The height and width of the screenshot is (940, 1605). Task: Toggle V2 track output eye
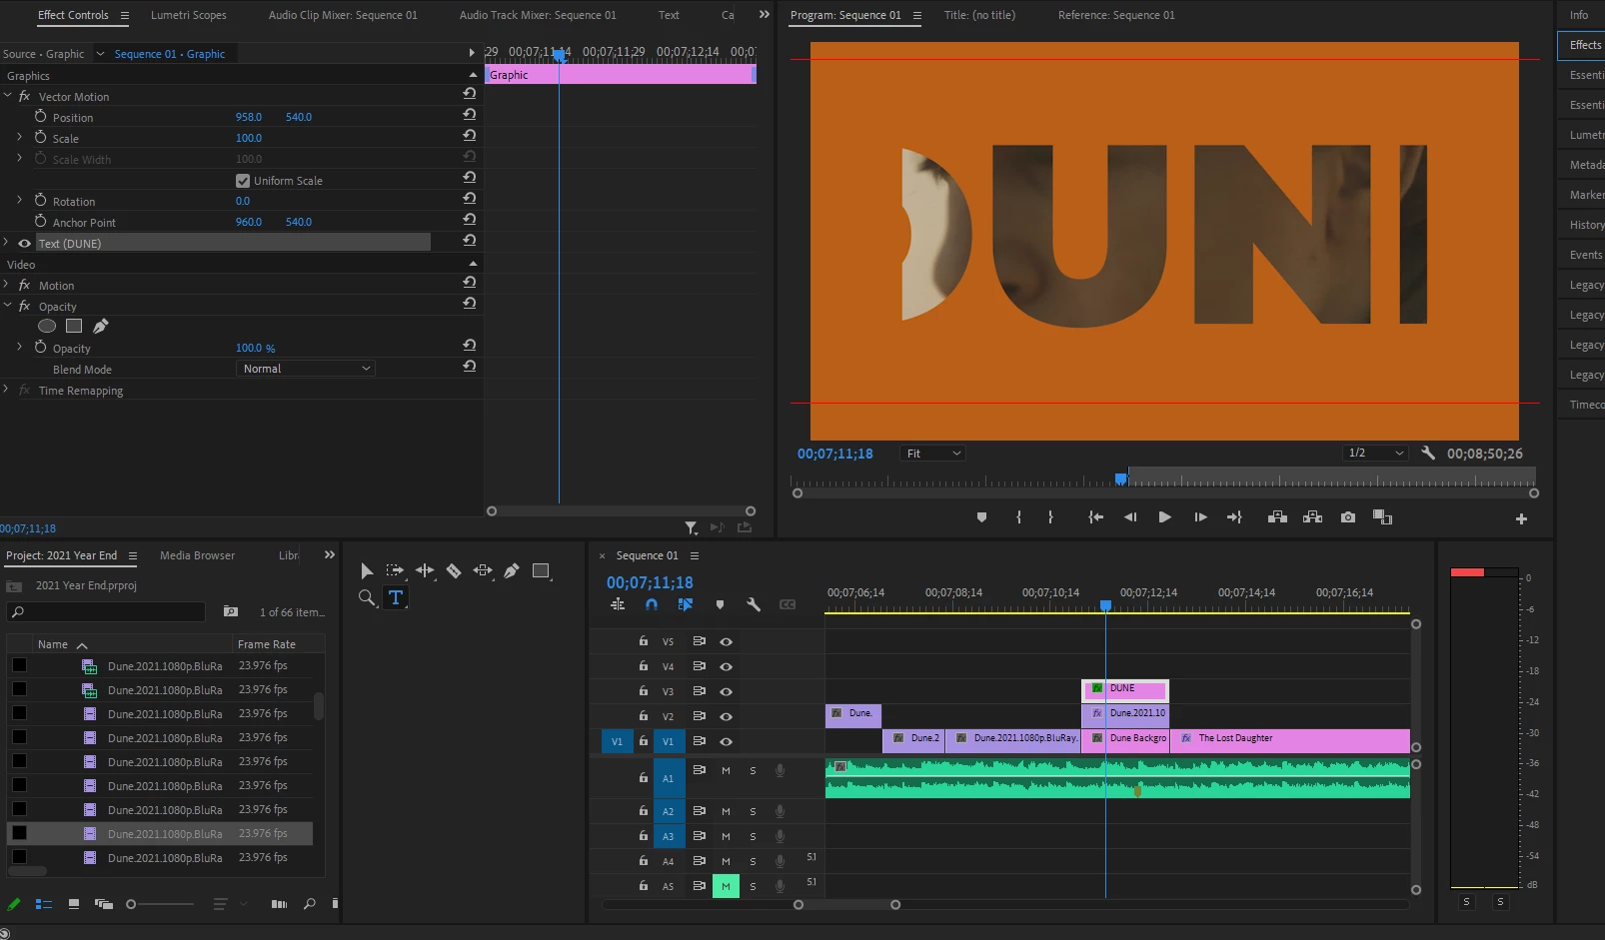coord(727,716)
